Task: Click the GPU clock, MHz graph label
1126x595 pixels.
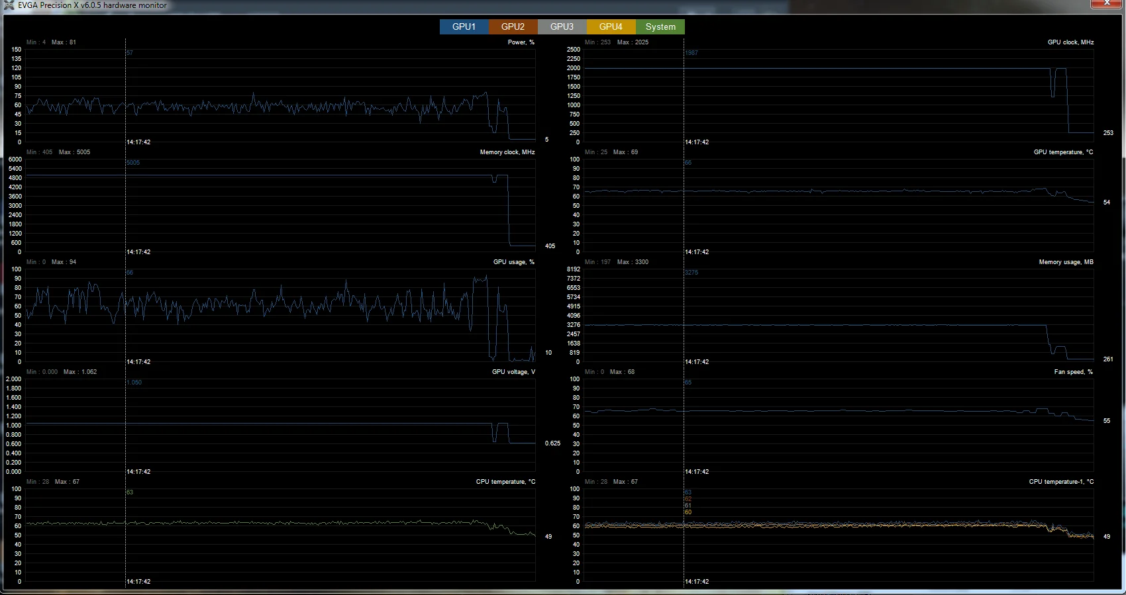Action: pyautogui.click(x=1070, y=42)
